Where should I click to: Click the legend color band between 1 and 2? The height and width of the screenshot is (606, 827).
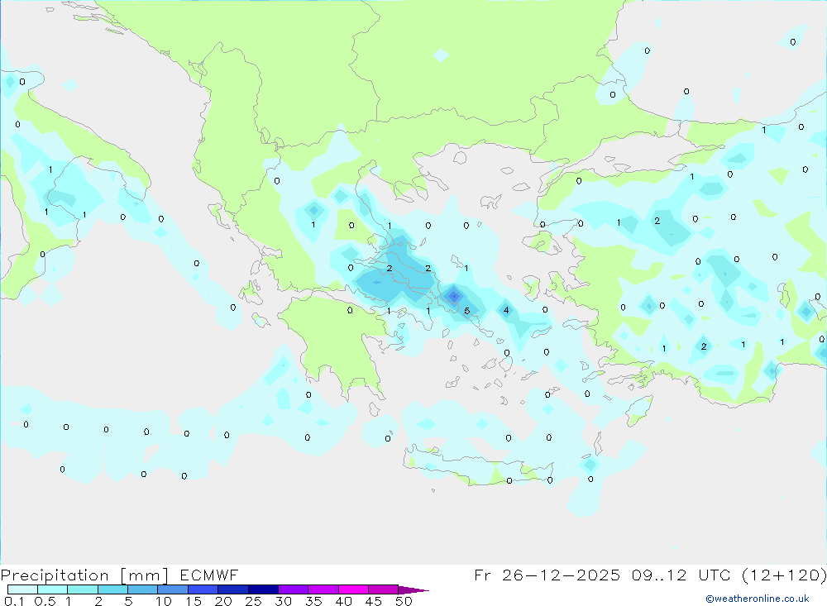pos(83,589)
